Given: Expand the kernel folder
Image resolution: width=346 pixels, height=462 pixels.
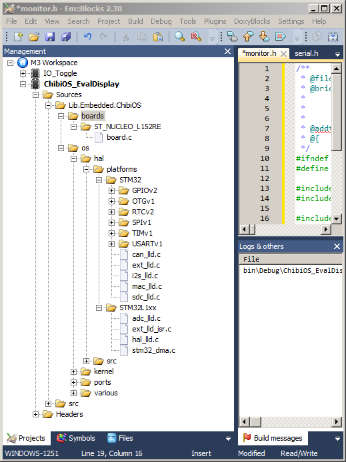Looking at the screenshot, I should click(74, 372).
